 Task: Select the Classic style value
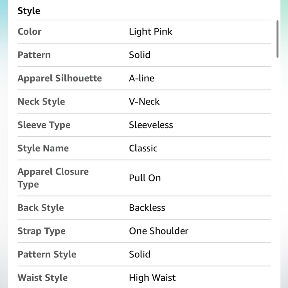coord(143,148)
